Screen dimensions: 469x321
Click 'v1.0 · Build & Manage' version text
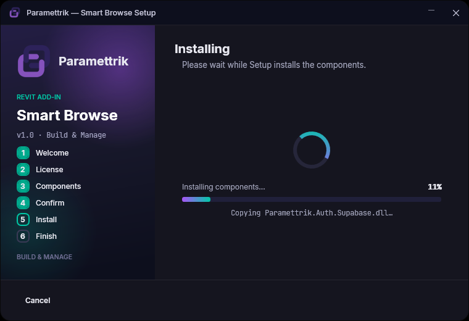tap(61, 135)
